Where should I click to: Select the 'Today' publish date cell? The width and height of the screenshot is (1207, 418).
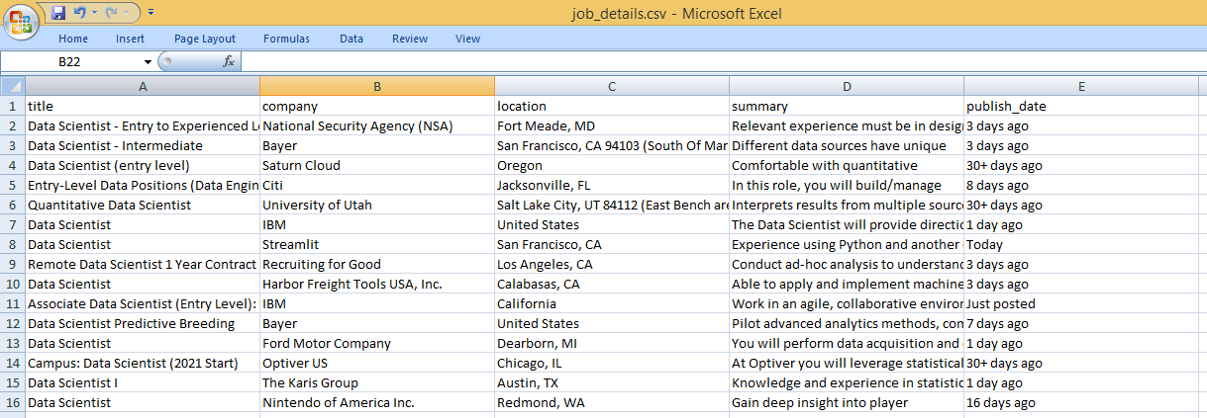1081,244
